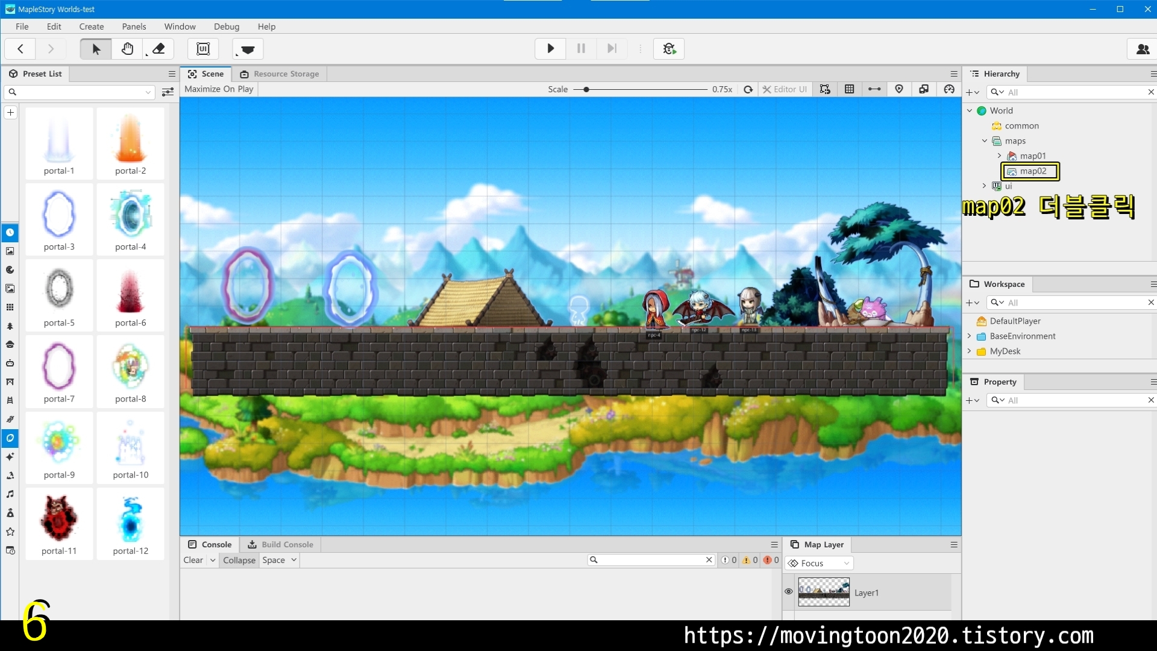This screenshot has width=1157, height=651.
Task: Open the Clear options dropdown arrow
Action: (213, 560)
